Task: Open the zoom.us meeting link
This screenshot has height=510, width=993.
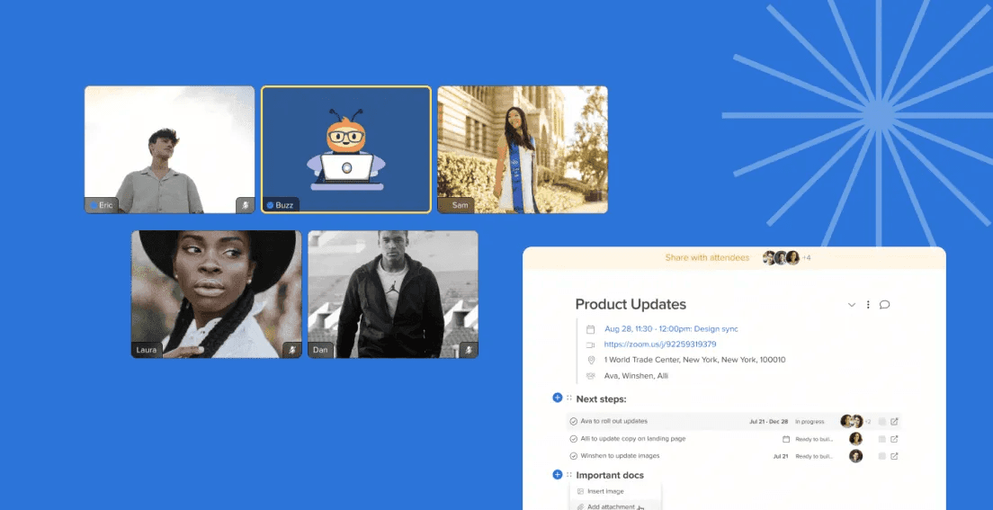Action: (660, 344)
